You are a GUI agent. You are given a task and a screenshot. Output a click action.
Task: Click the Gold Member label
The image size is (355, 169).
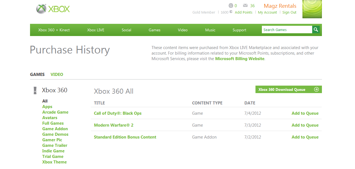[204, 12]
